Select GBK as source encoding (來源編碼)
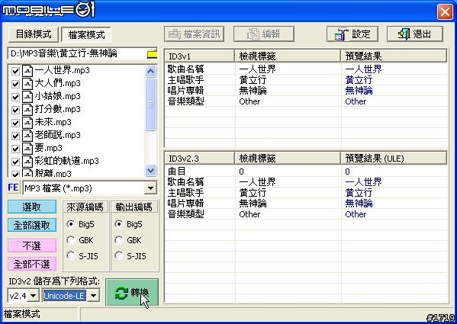The height and width of the screenshot is (324, 457). [70, 240]
